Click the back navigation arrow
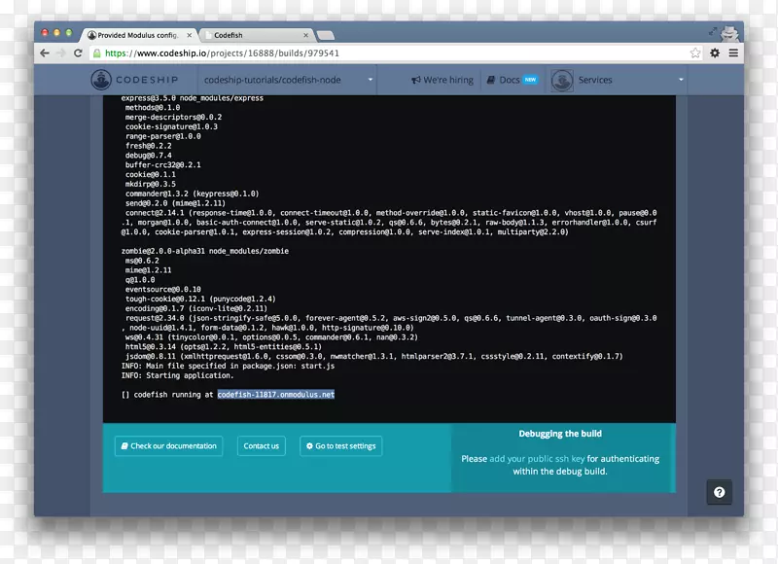The height and width of the screenshot is (564, 778). pyautogui.click(x=45, y=53)
